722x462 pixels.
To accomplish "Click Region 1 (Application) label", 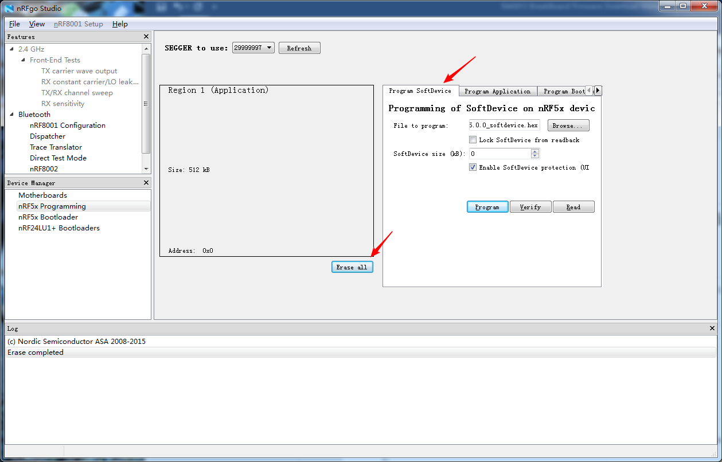I will pos(218,90).
